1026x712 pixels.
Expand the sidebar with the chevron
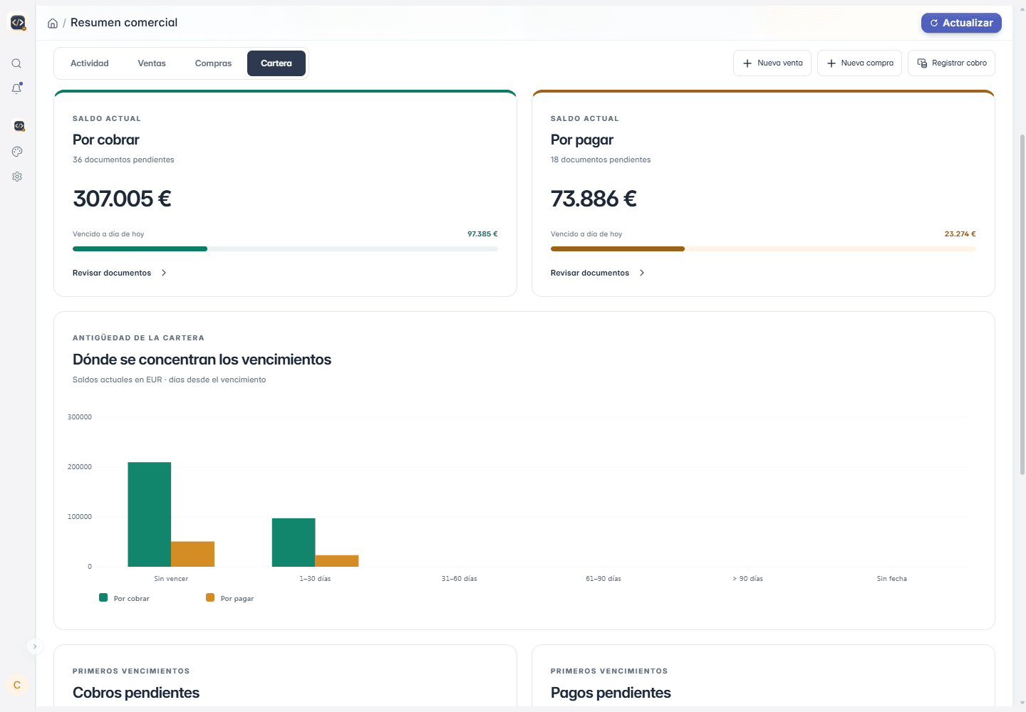[x=34, y=646]
